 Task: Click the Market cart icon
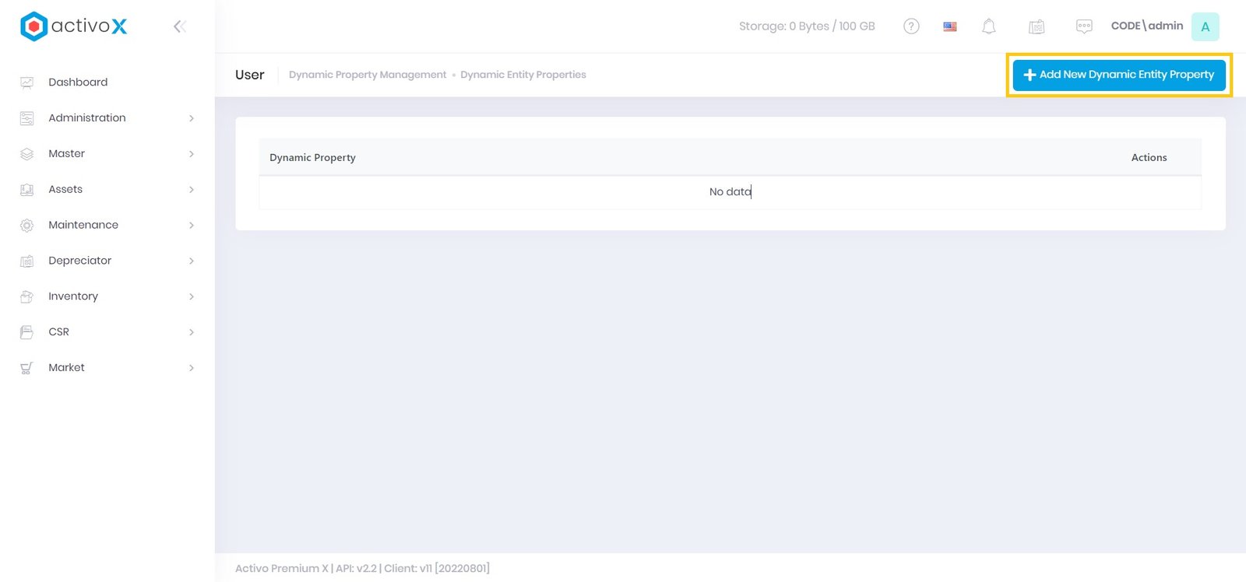[x=26, y=368]
